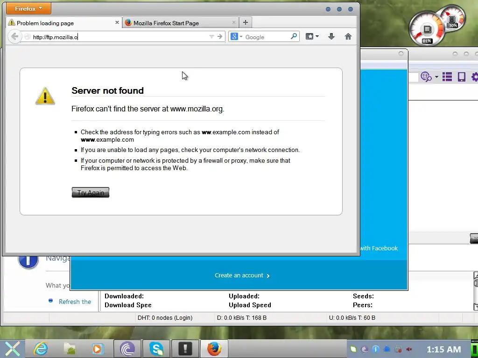The height and width of the screenshot is (358, 478).
Task: Click the DHT: 0 nodes (Login) status
Action: click(165, 317)
